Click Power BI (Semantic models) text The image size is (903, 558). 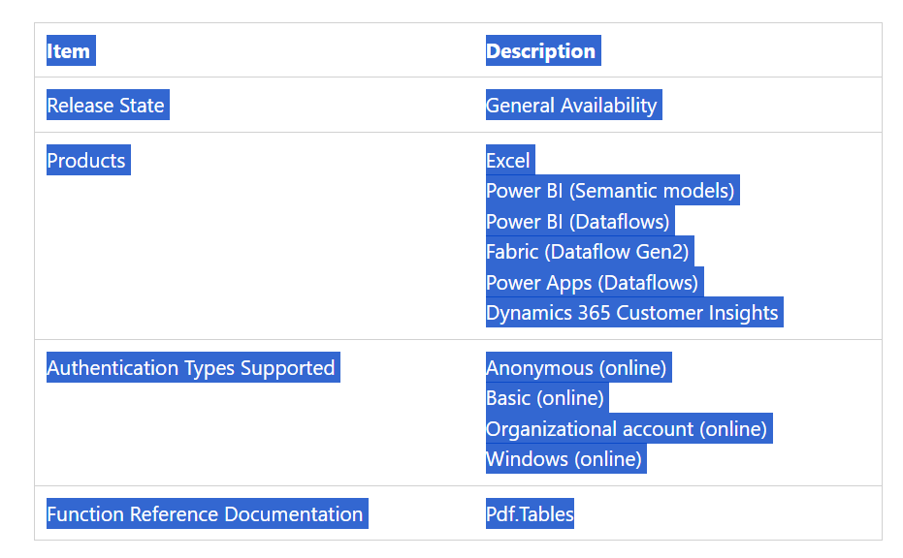click(x=610, y=191)
